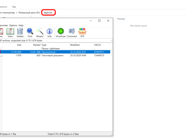Go to Локальный диск (D:) in breadcrumb
186x138 pixels.
click(x=29, y=13)
